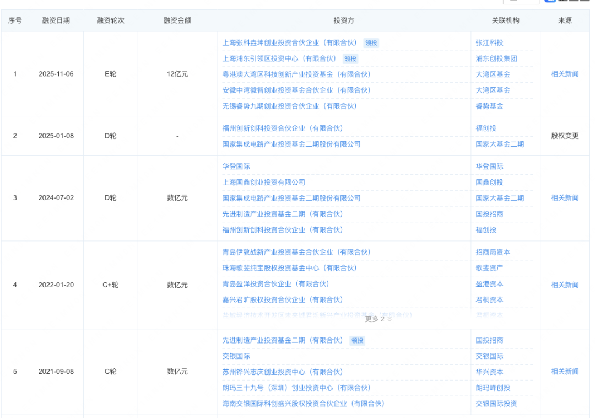Viewport: 595px width, 418px height.
Task: Open 先进制造产业投资基金二期 in the C轮 row
Action: (283, 341)
